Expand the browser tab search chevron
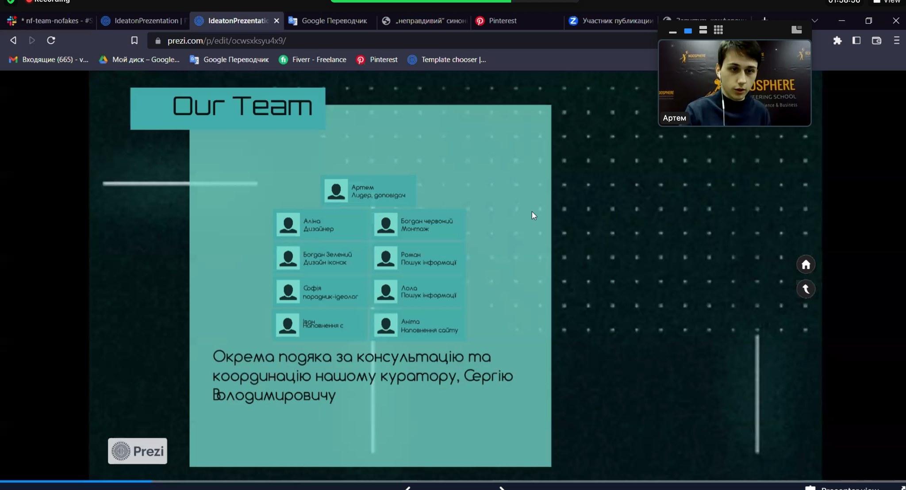This screenshot has width=906, height=490. [814, 21]
